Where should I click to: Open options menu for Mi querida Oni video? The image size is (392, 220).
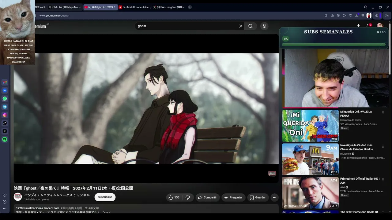(383, 113)
